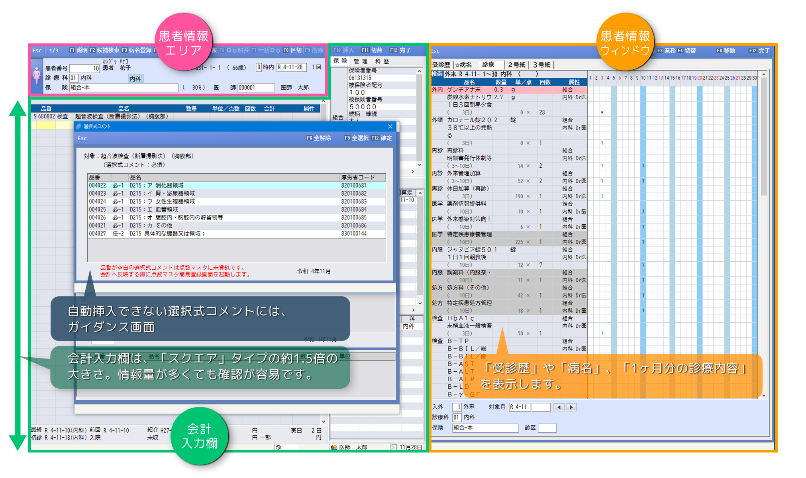This screenshot has height=478, width=806.
Task: Click previous month arrow button
Action: click(559, 407)
